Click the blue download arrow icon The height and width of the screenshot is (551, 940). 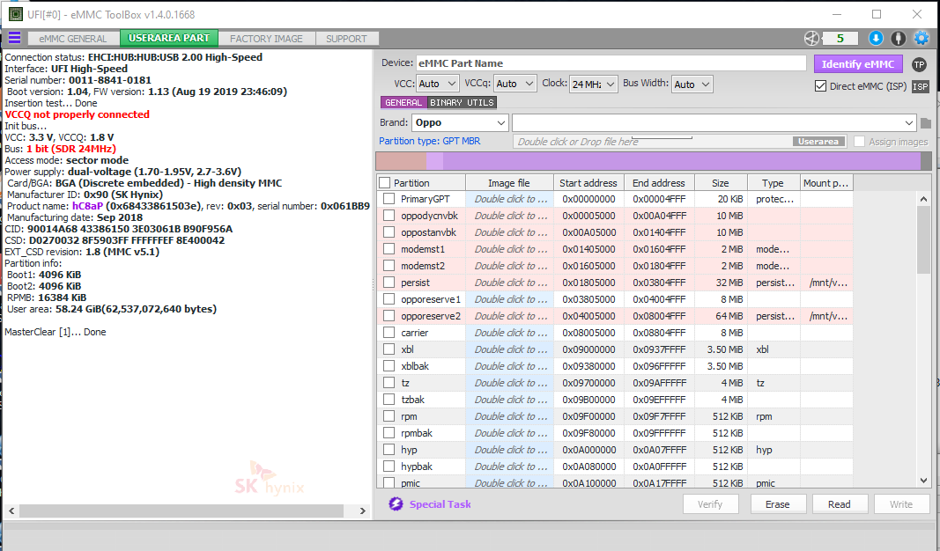coord(876,39)
